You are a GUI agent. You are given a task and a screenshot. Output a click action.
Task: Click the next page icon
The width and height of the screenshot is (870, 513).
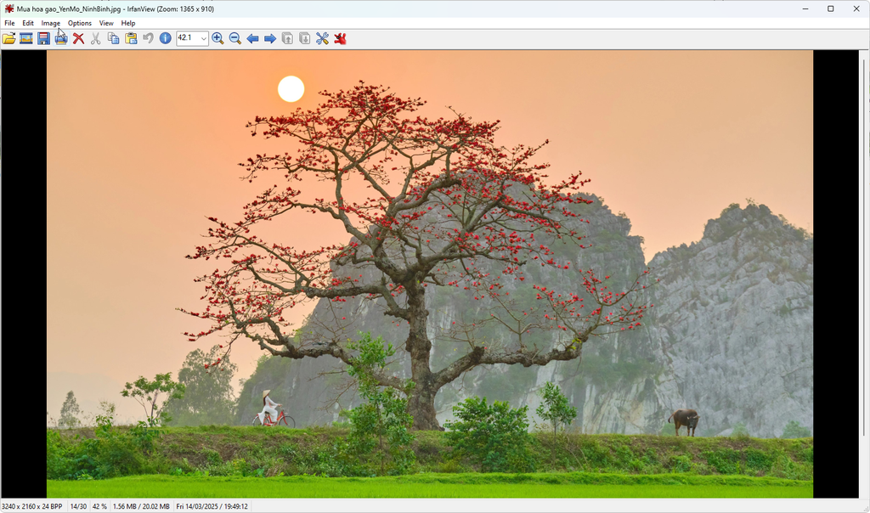tap(305, 38)
